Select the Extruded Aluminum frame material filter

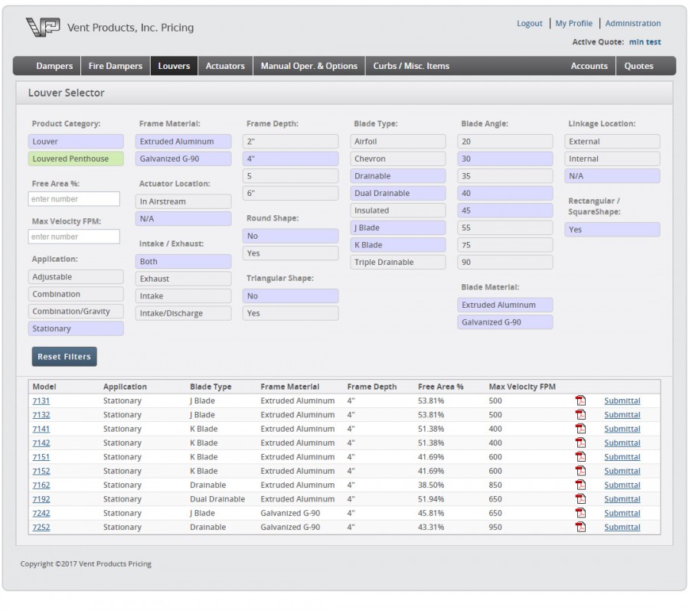(183, 142)
